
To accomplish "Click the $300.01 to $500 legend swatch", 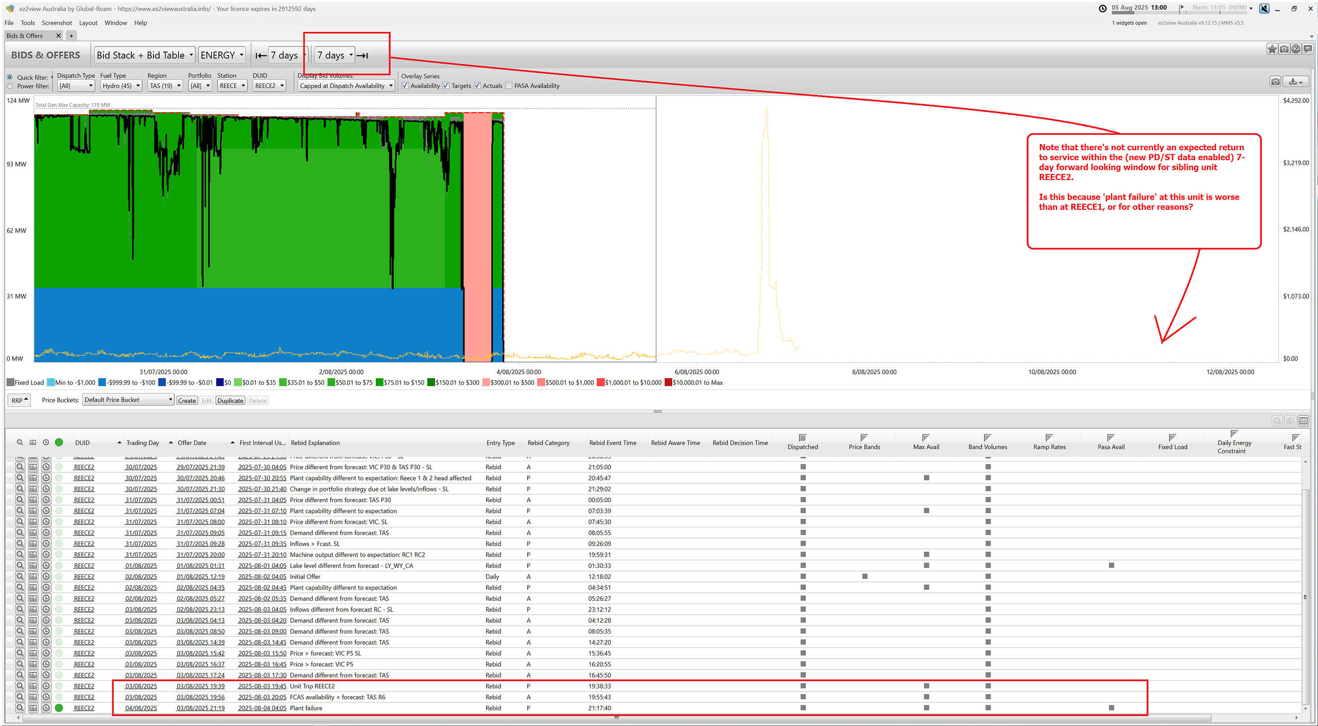I will (x=486, y=382).
